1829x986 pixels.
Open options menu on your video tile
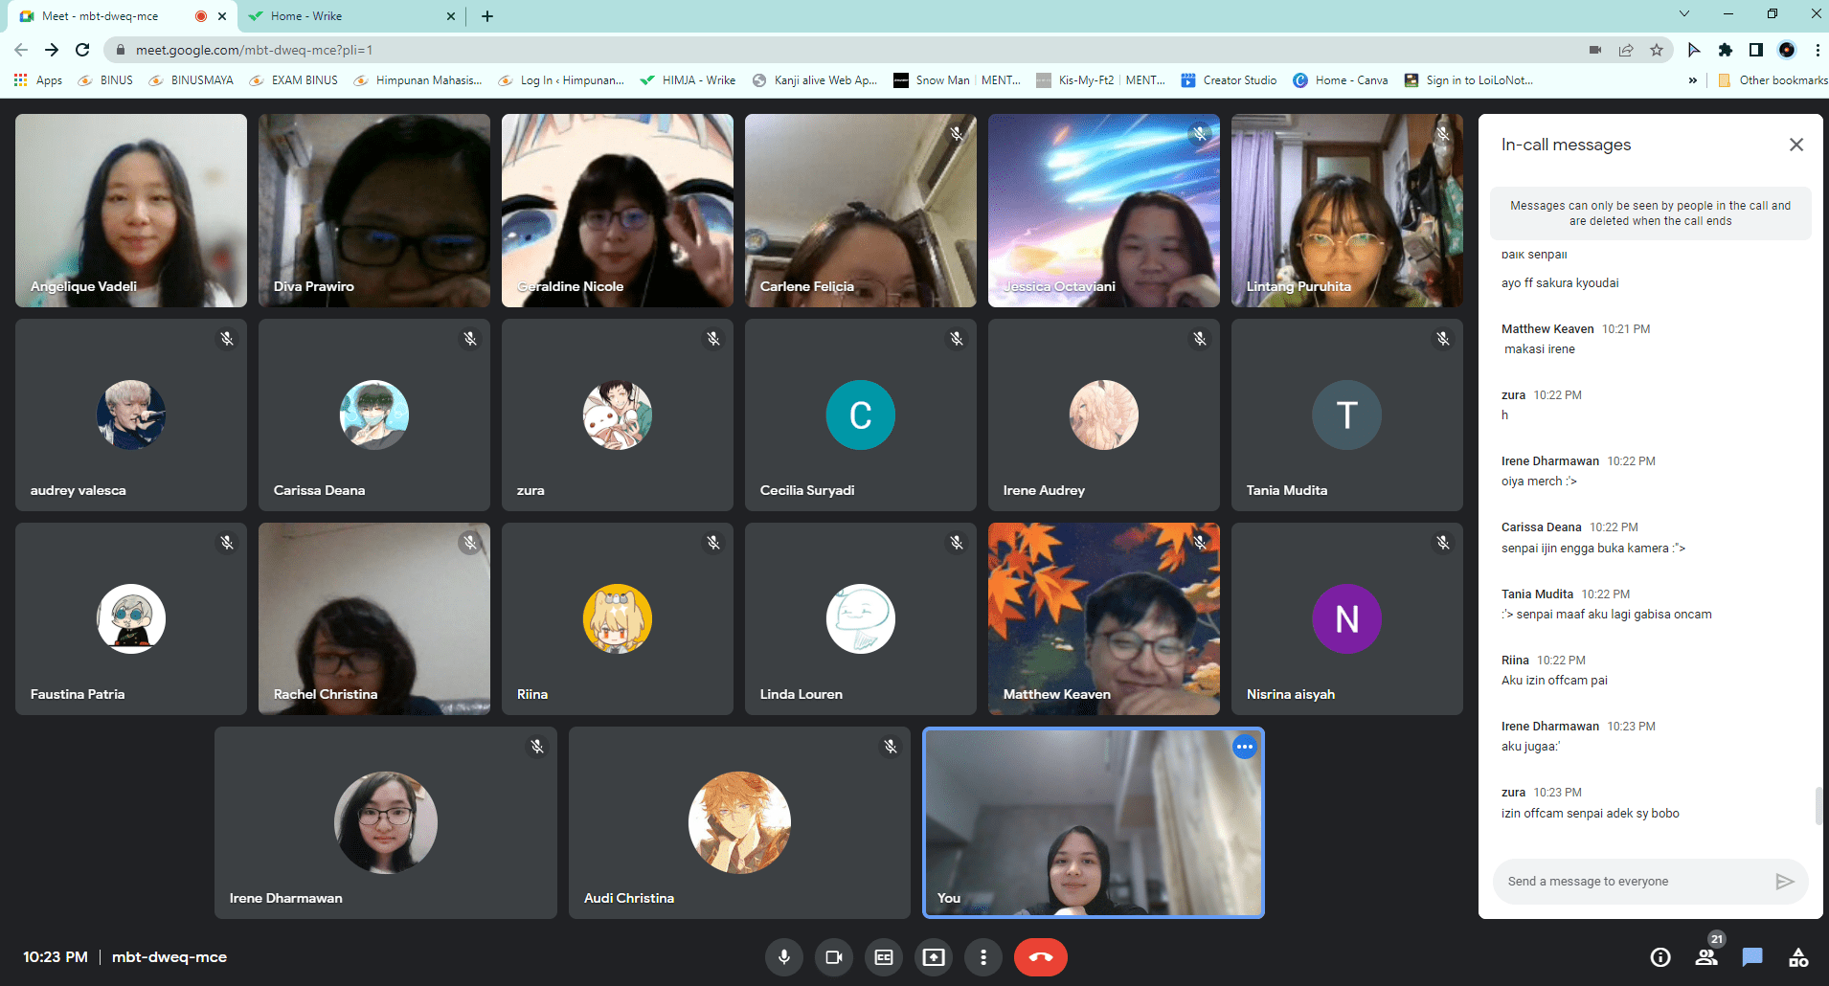point(1244,747)
